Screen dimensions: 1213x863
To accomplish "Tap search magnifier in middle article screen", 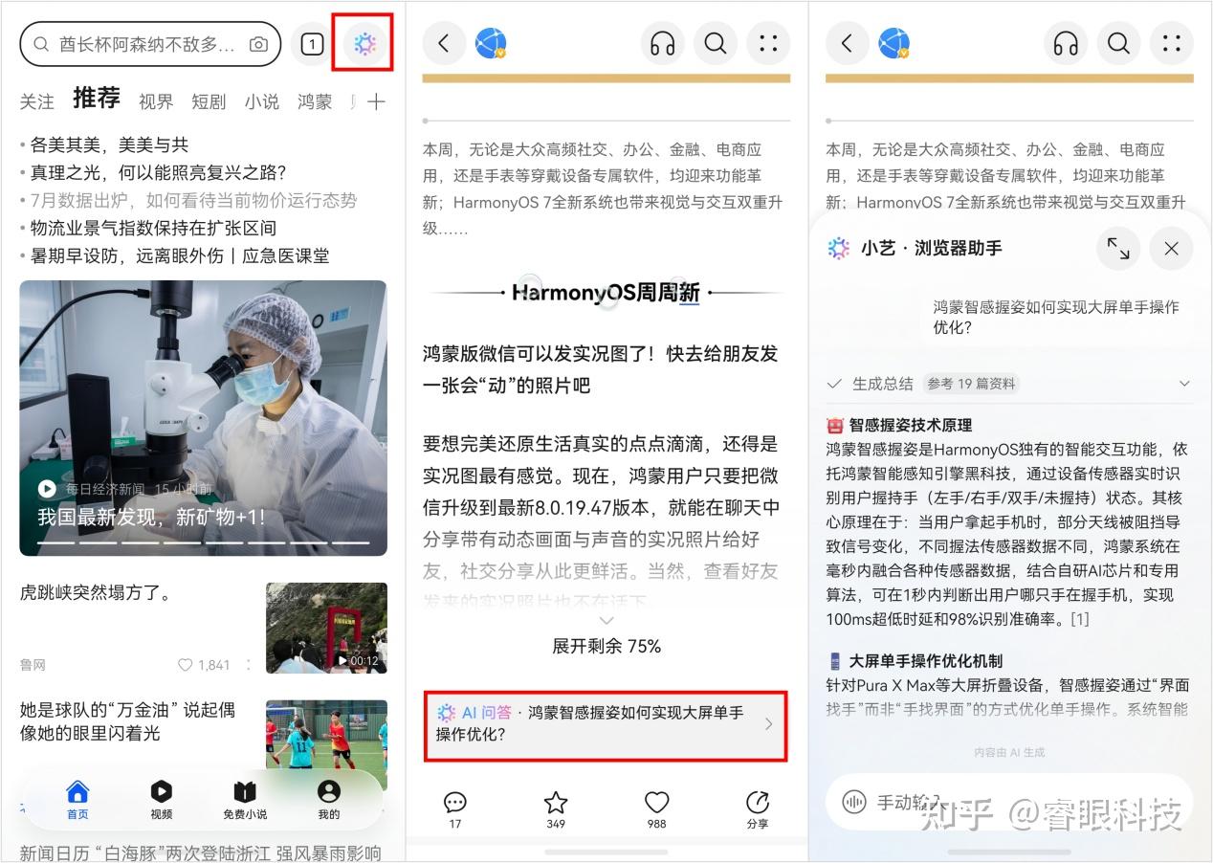I will click(716, 43).
